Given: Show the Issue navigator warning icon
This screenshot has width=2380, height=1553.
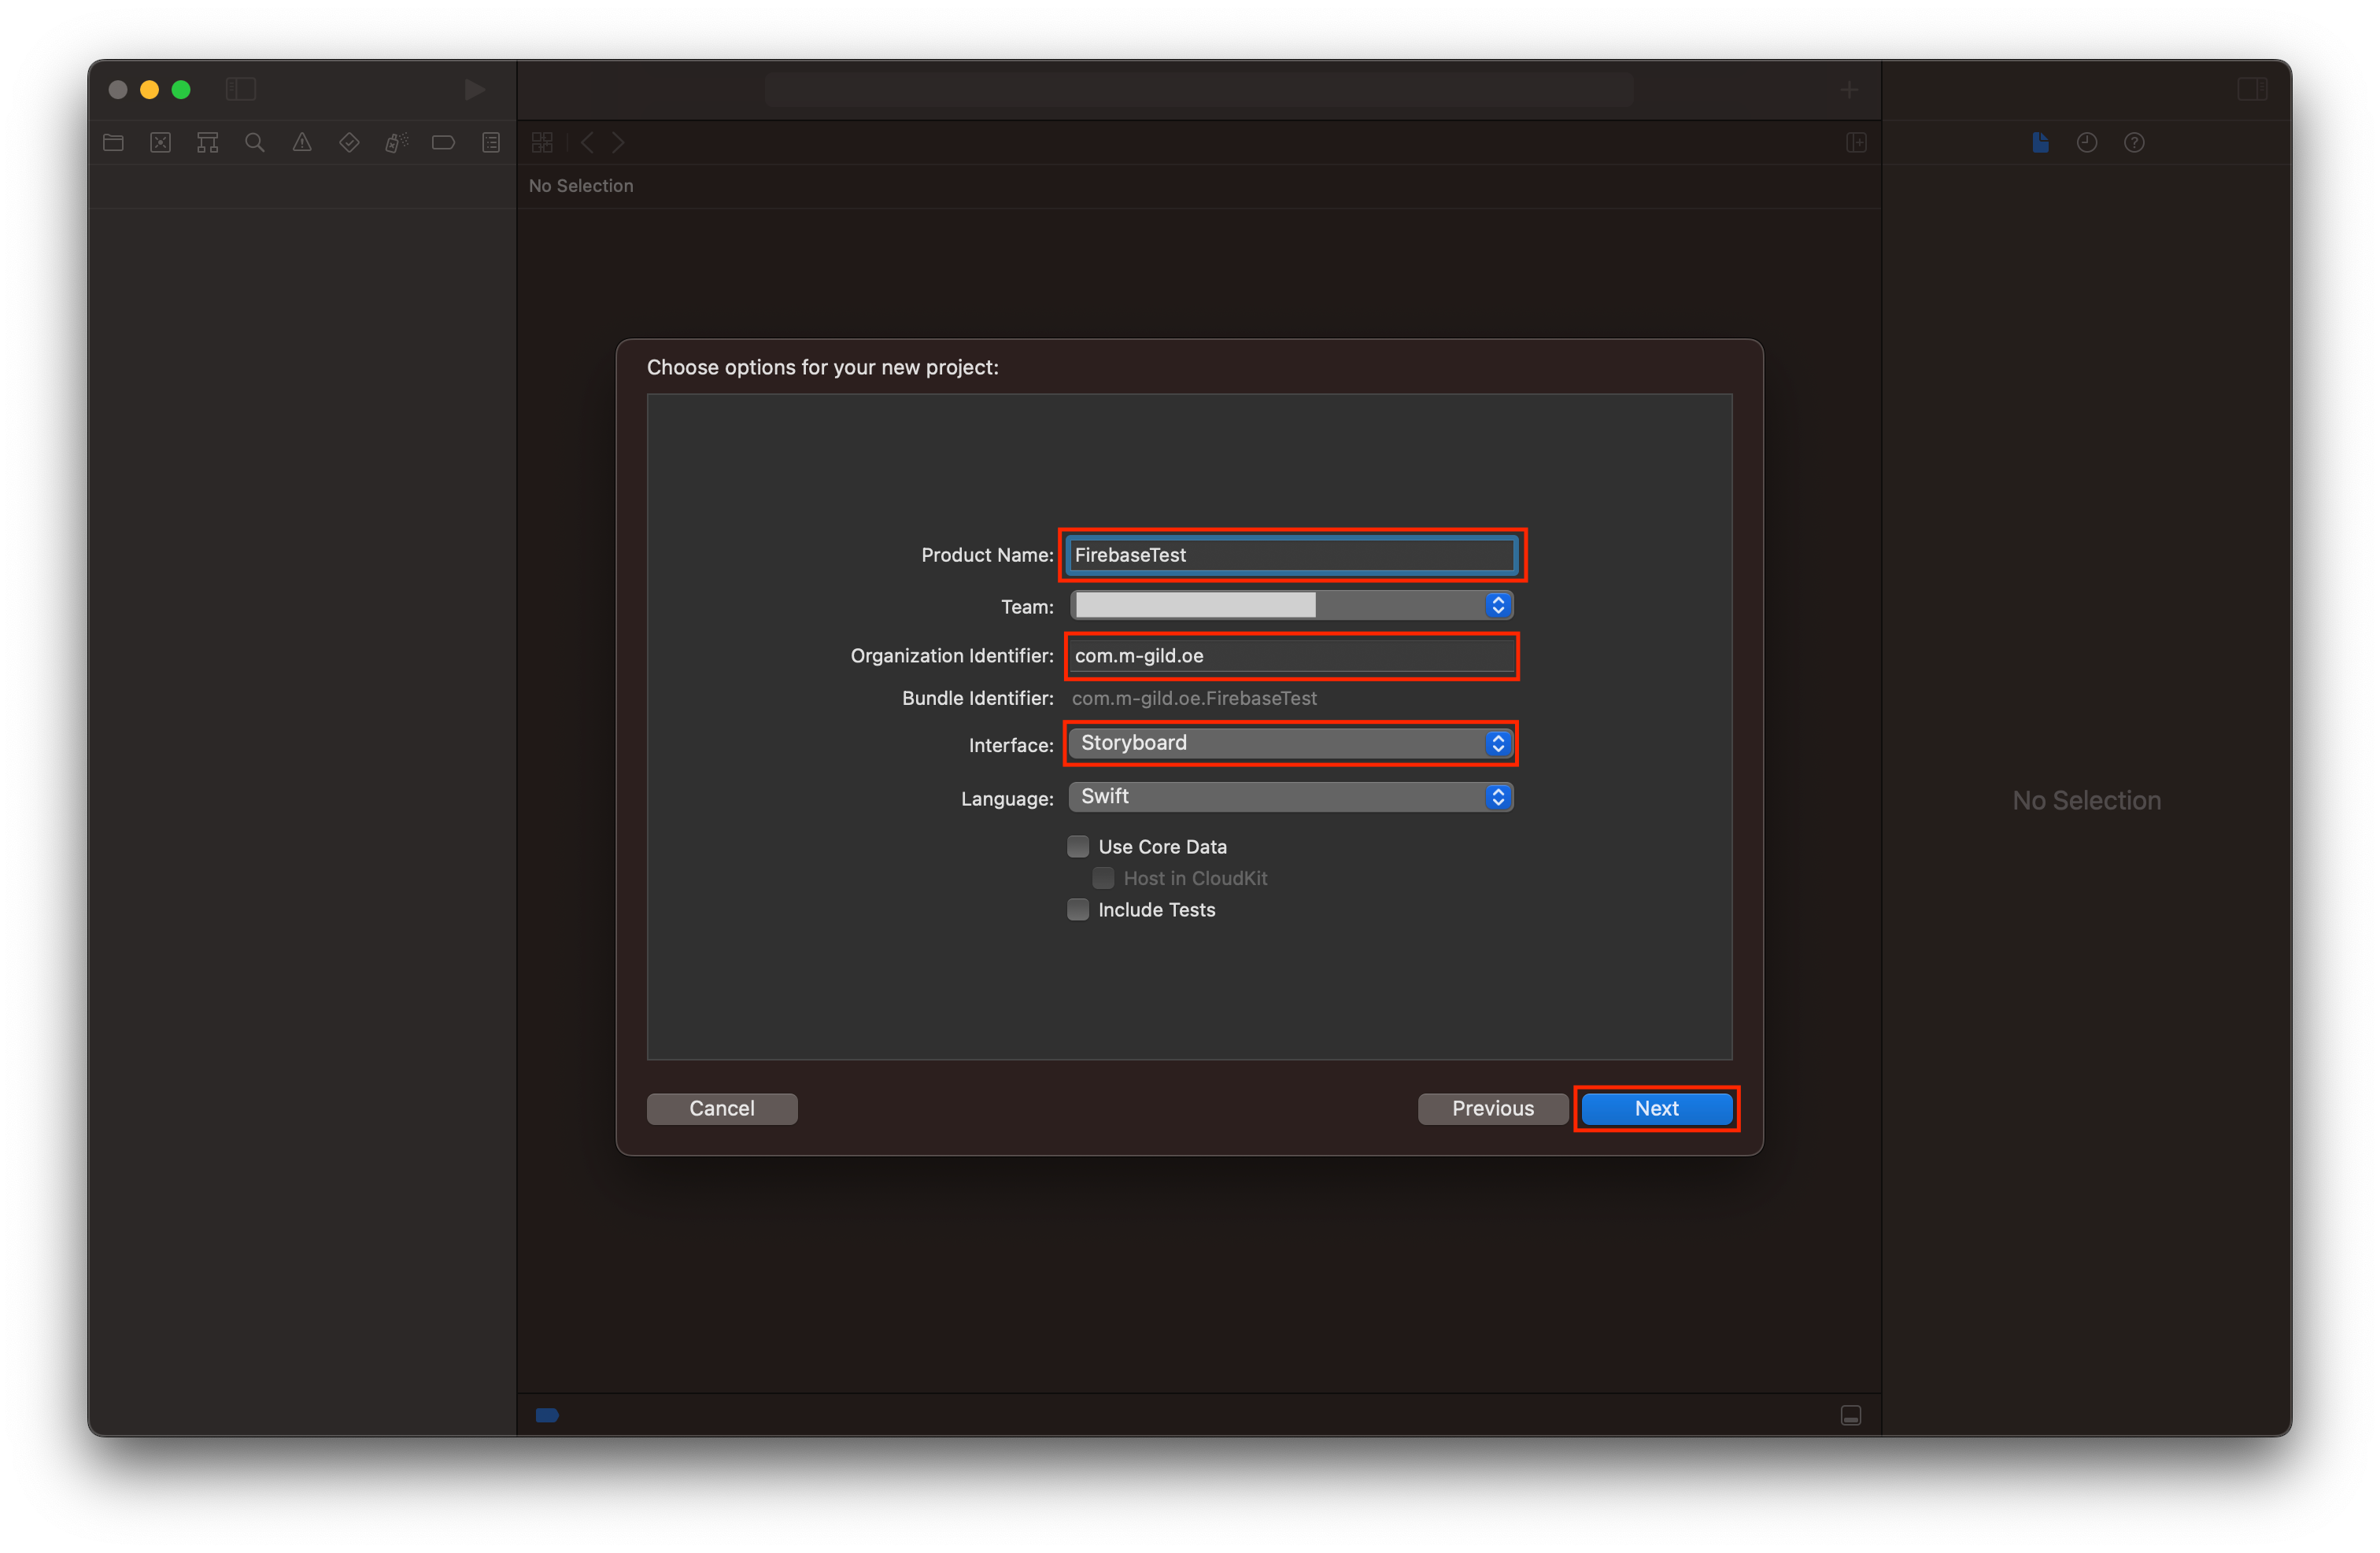Looking at the screenshot, I should coord(302,143).
